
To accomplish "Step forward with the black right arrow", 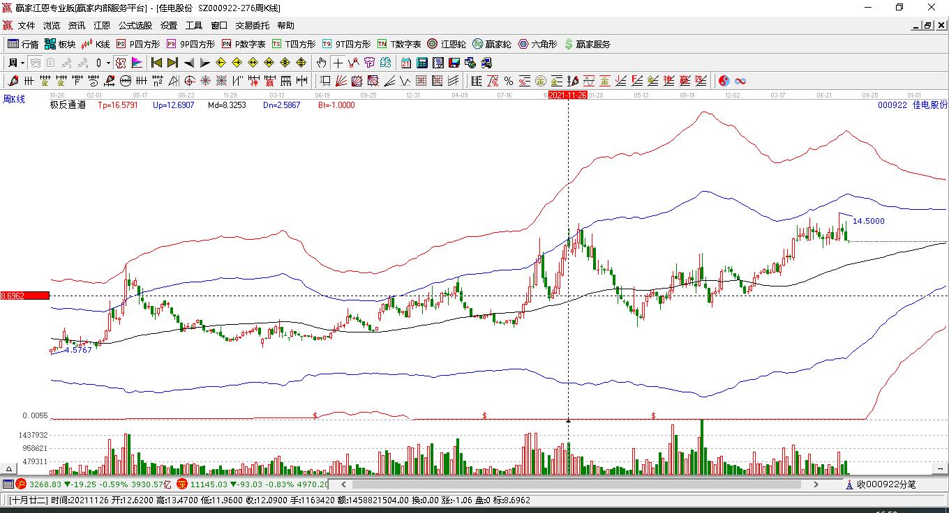I will click(204, 63).
